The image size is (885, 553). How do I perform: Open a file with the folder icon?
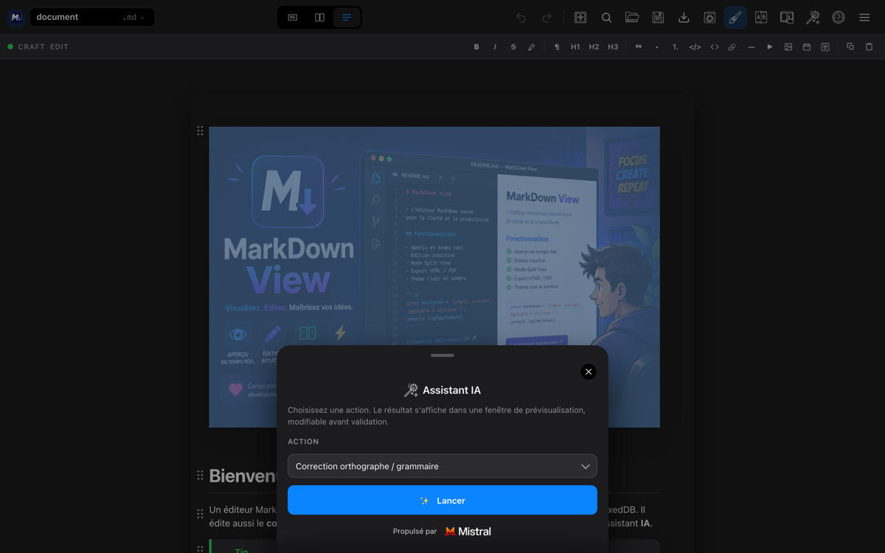(x=632, y=17)
